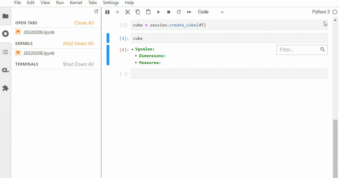Interrupt the kernel with the stop icon
The width and height of the screenshot is (339, 178).
tap(169, 12)
